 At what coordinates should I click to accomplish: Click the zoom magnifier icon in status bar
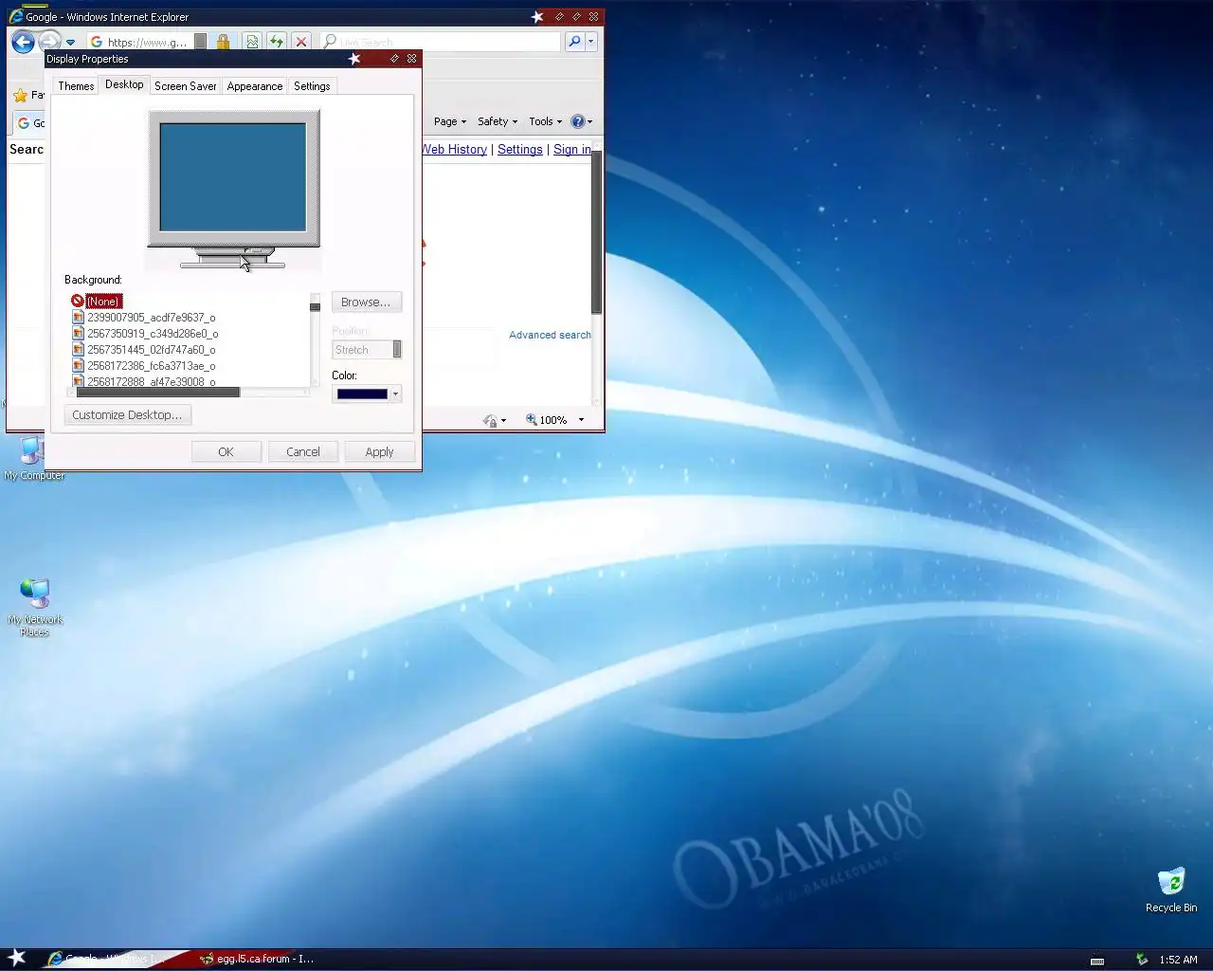pyautogui.click(x=532, y=420)
